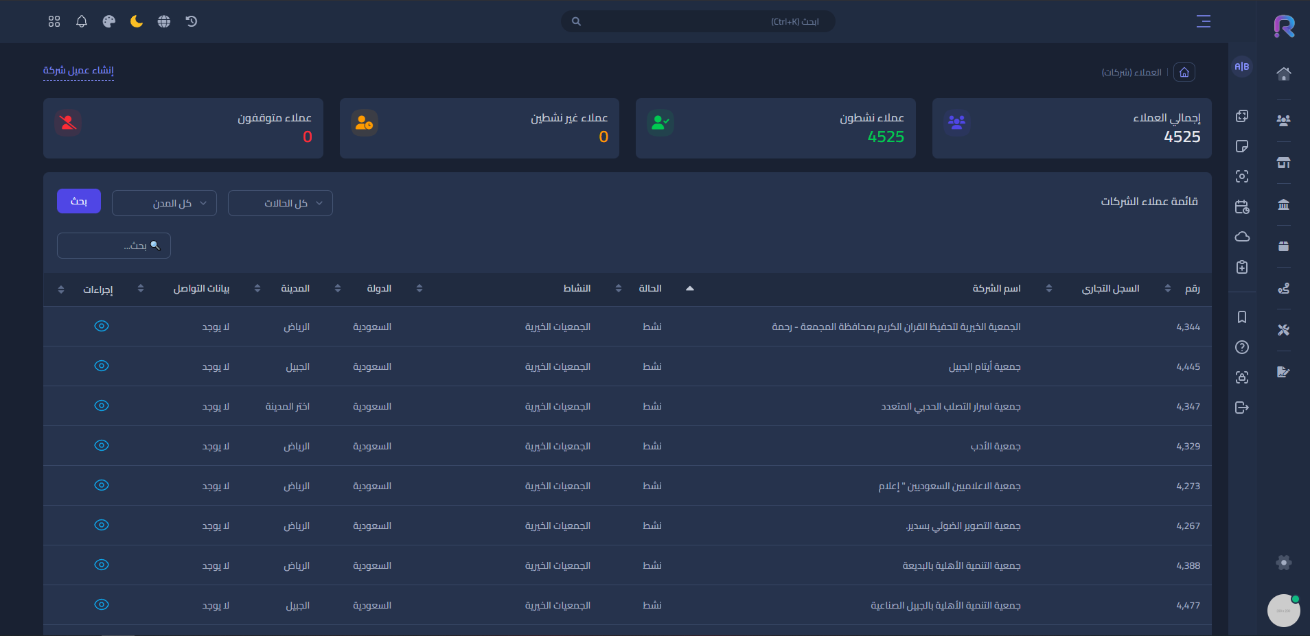Click the eye icon for جمعية الأدب

102,445
